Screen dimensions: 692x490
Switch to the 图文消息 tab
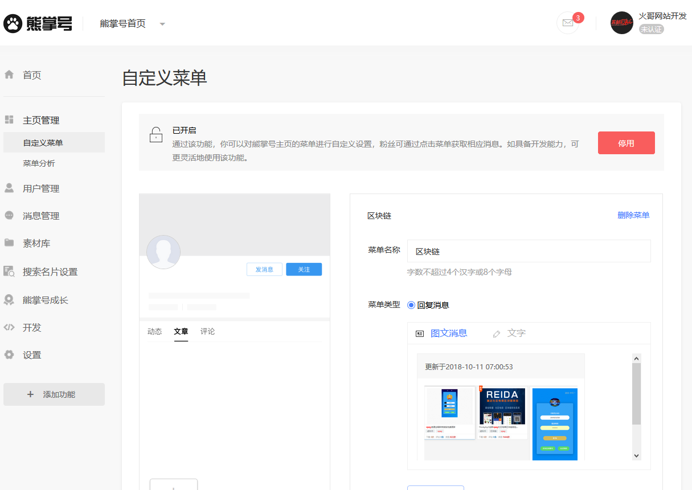448,333
